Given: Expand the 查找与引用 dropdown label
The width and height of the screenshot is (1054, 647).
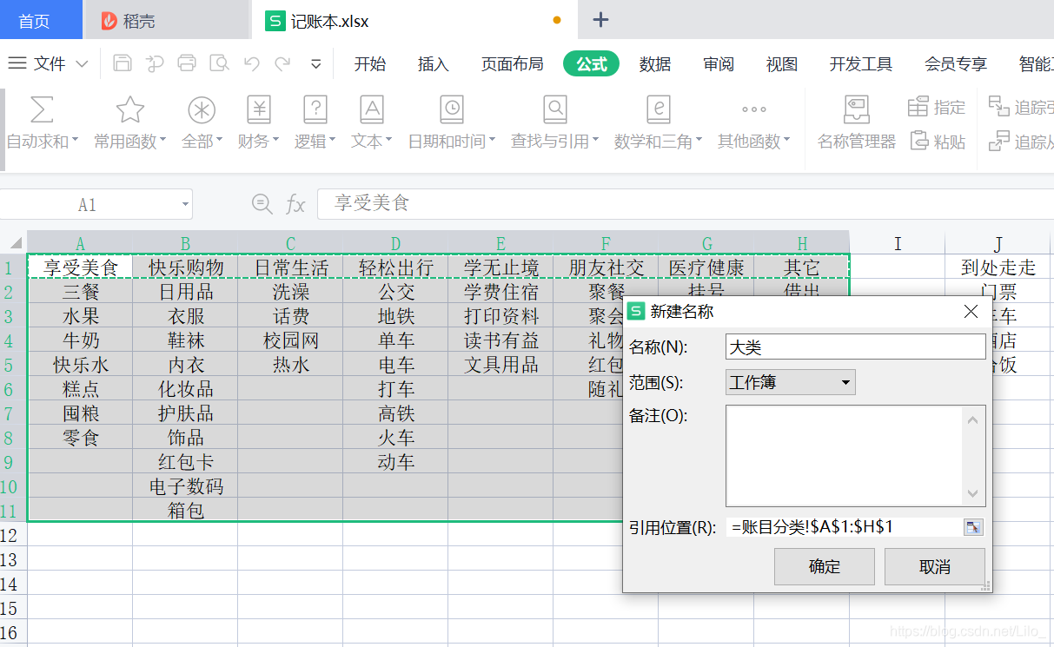Looking at the screenshot, I should tap(555, 142).
